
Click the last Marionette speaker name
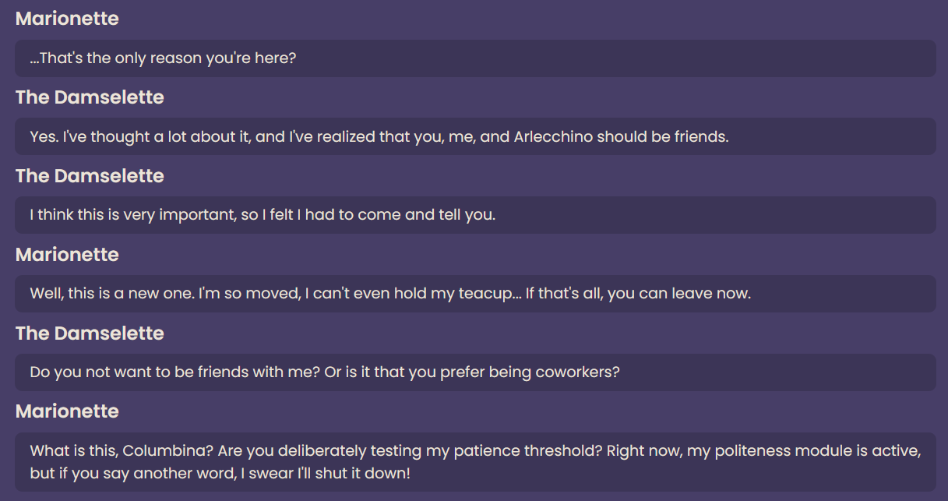67,411
